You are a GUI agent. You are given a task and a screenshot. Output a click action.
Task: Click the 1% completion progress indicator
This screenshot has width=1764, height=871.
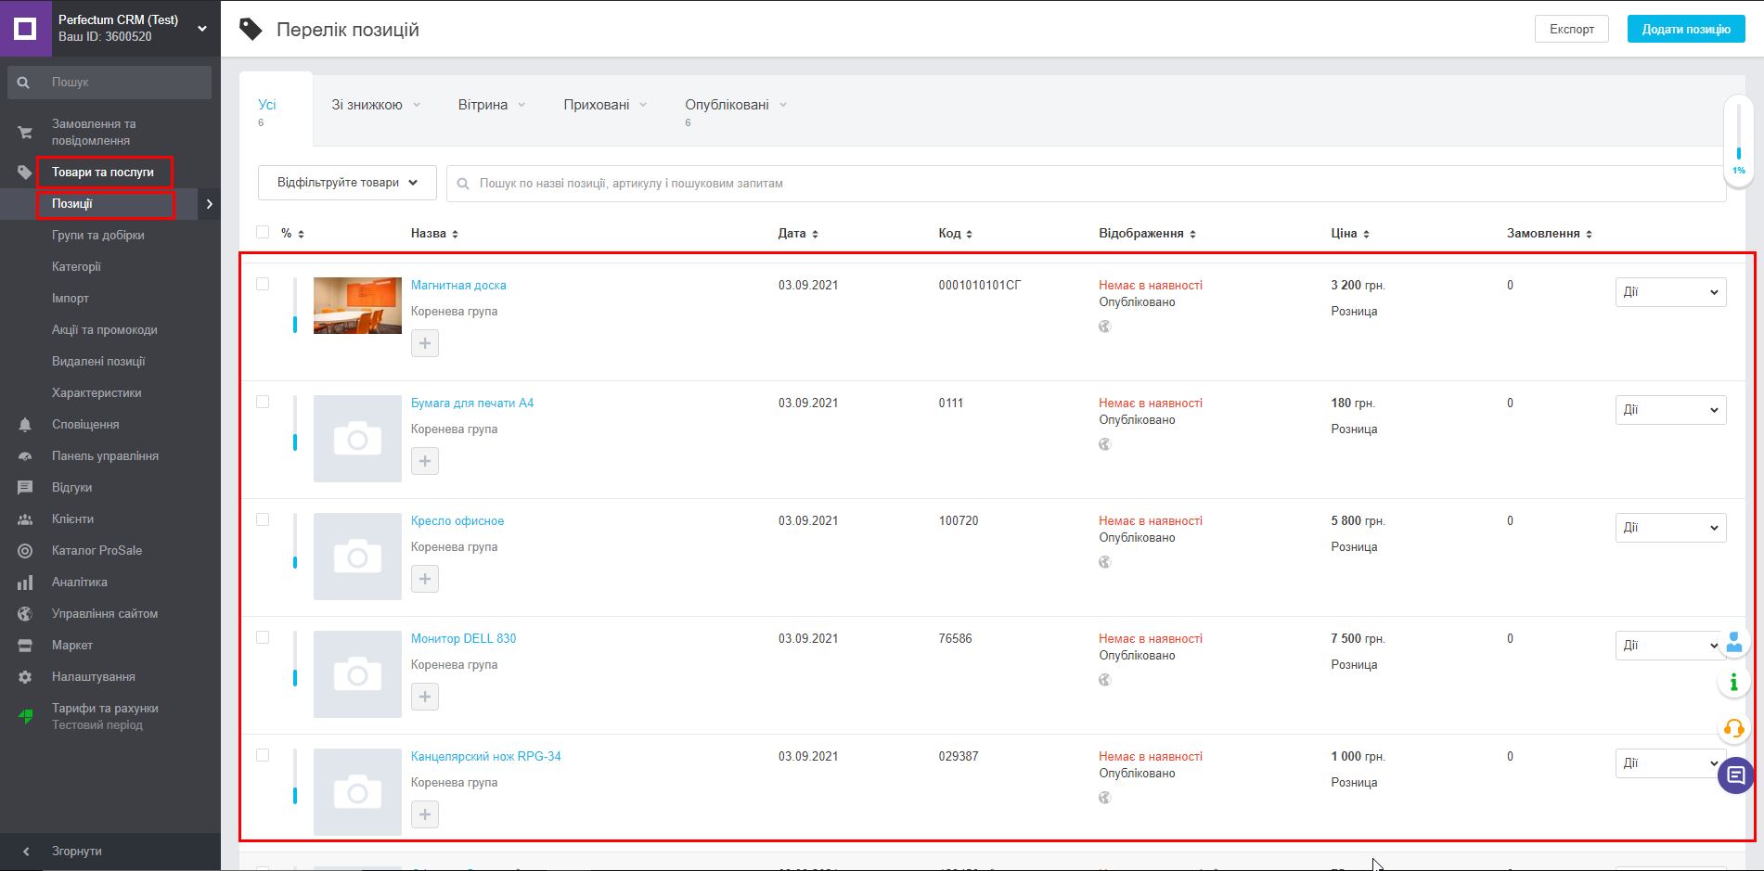coord(1738,139)
